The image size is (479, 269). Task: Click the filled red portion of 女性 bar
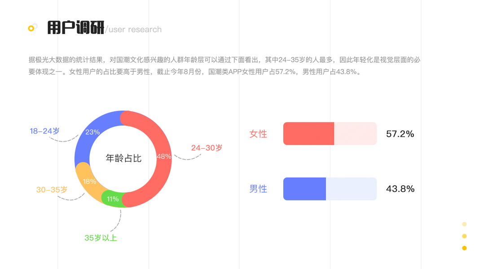click(x=308, y=134)
